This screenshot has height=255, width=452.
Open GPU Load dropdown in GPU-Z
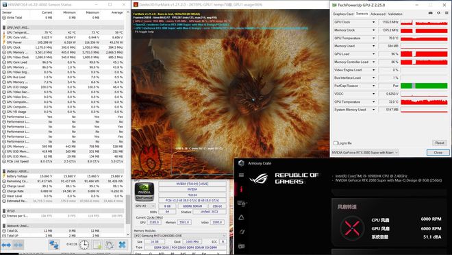click(x=373, y=54)
